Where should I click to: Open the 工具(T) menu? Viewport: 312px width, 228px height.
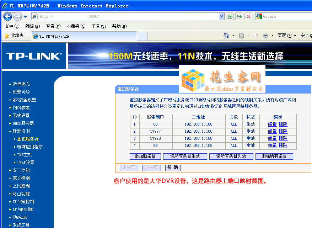[99, 26]
